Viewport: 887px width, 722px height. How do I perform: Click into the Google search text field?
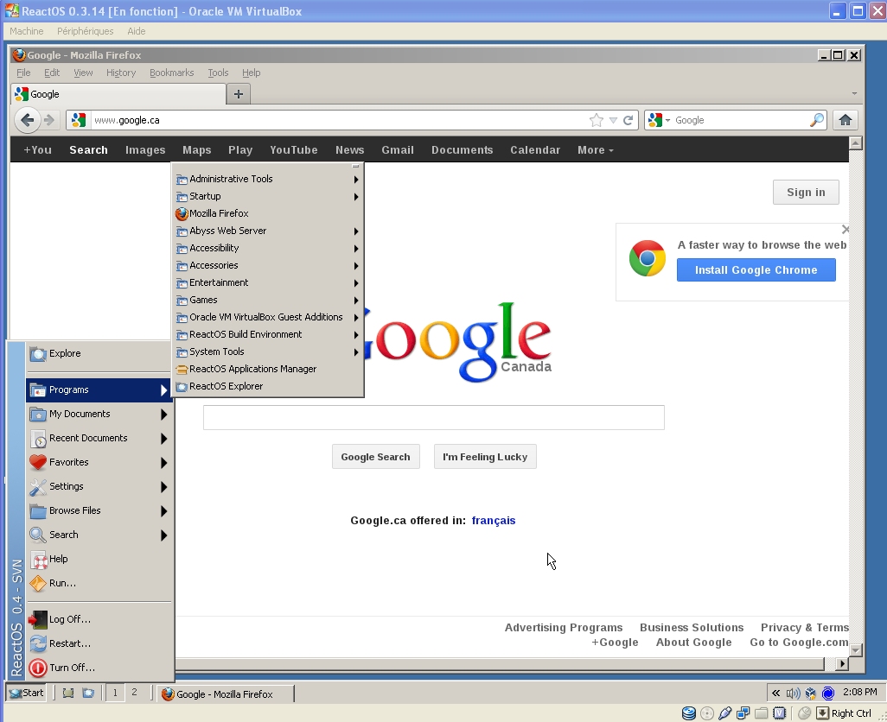tap(434, 417)
